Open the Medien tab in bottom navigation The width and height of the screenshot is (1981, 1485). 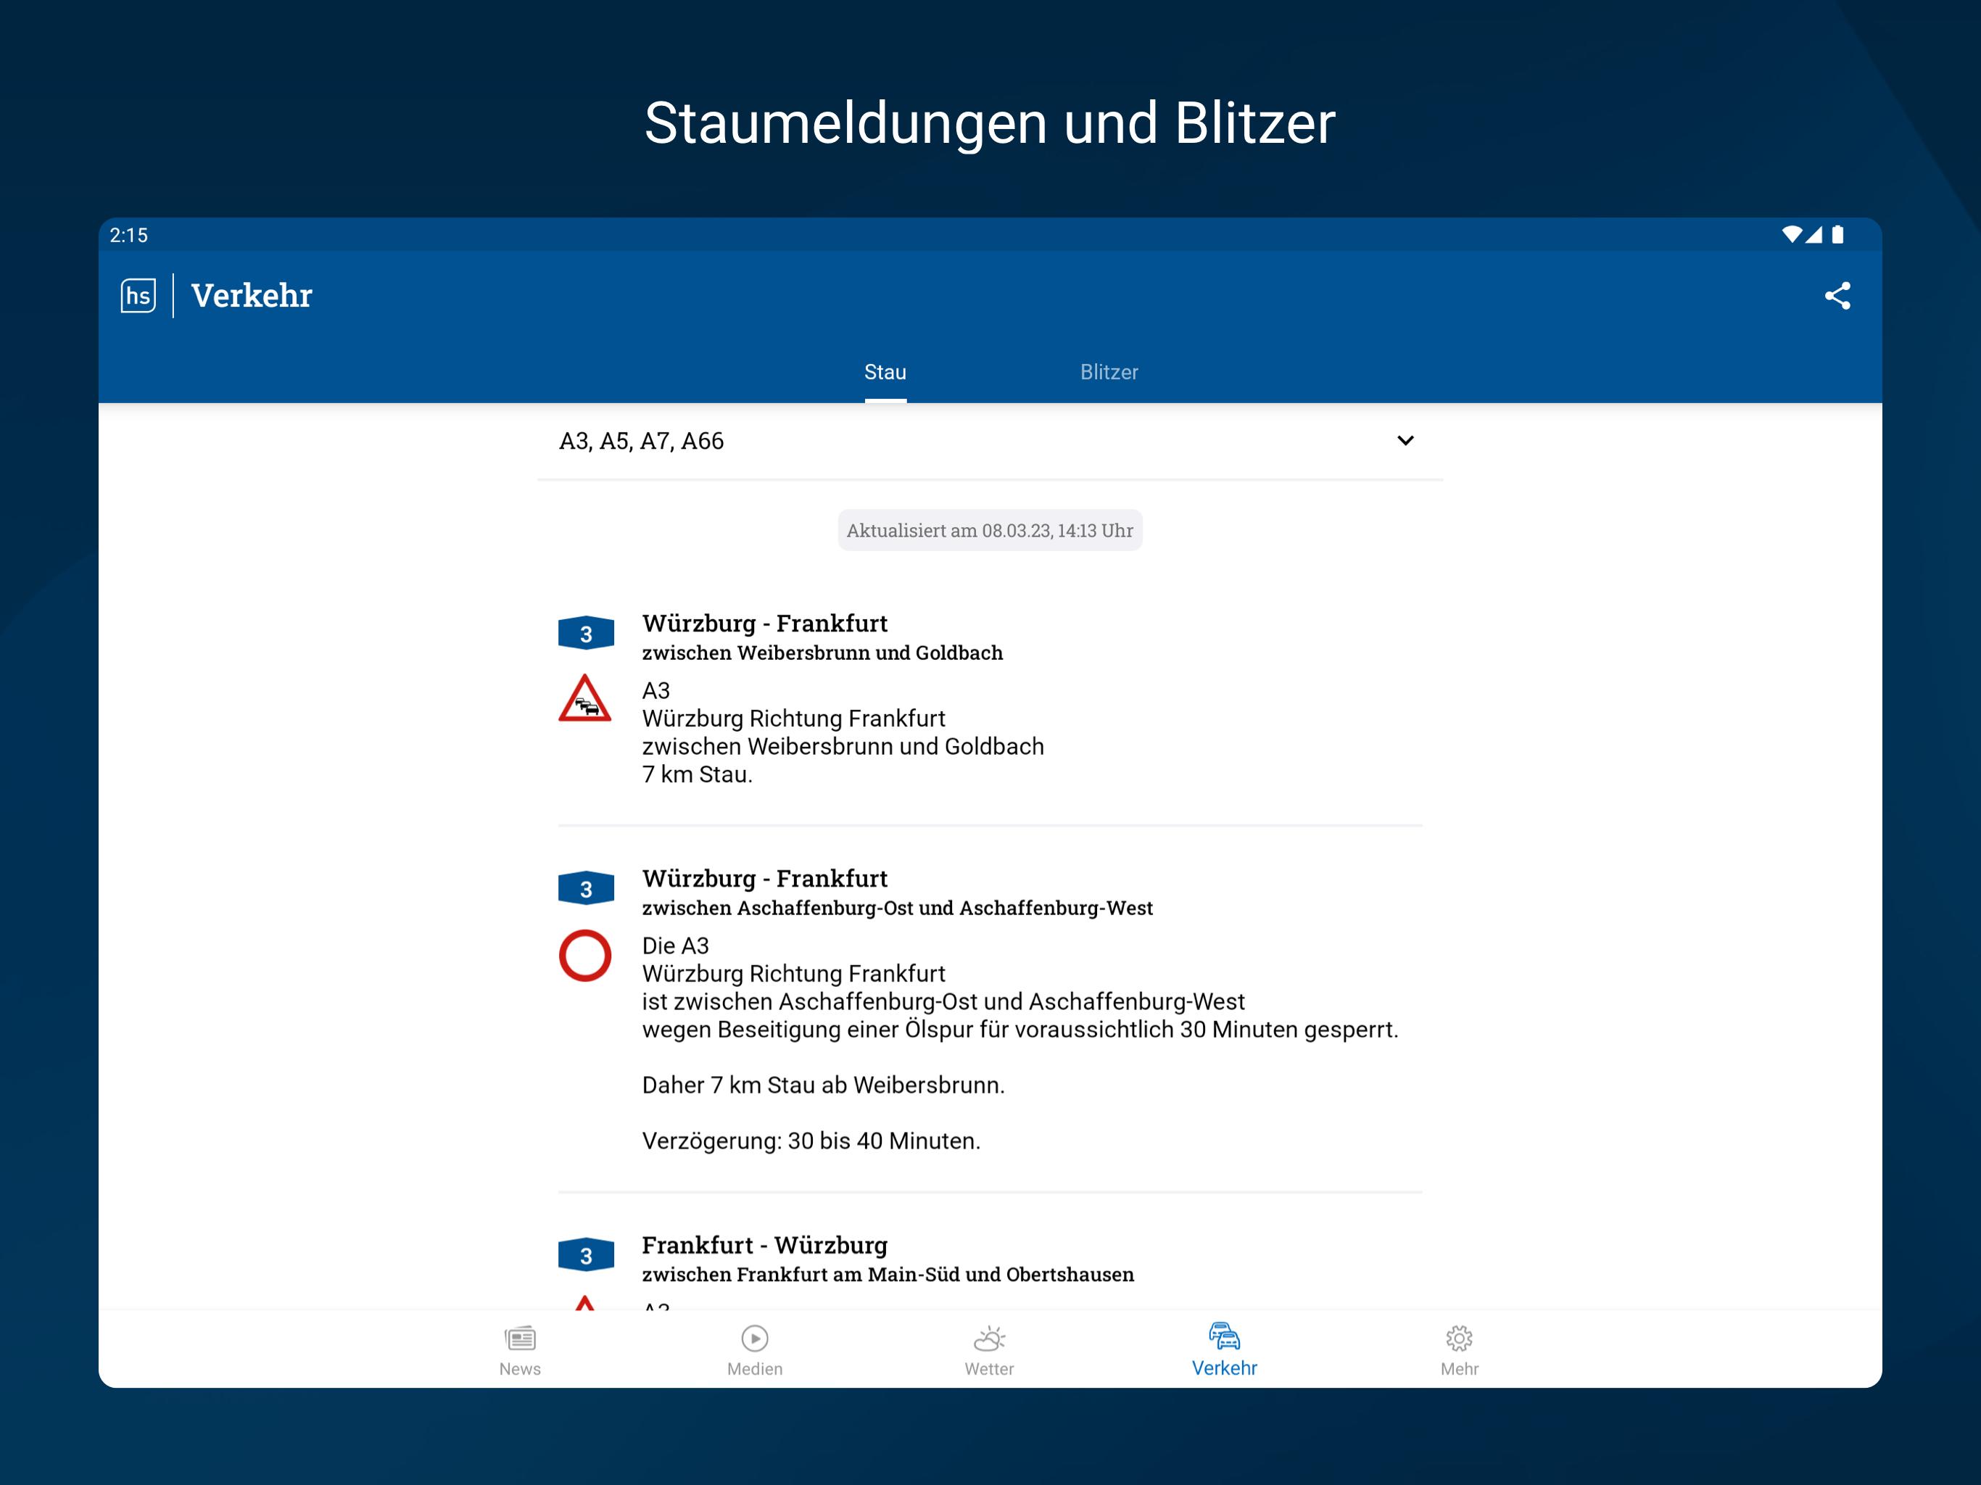754,1351
